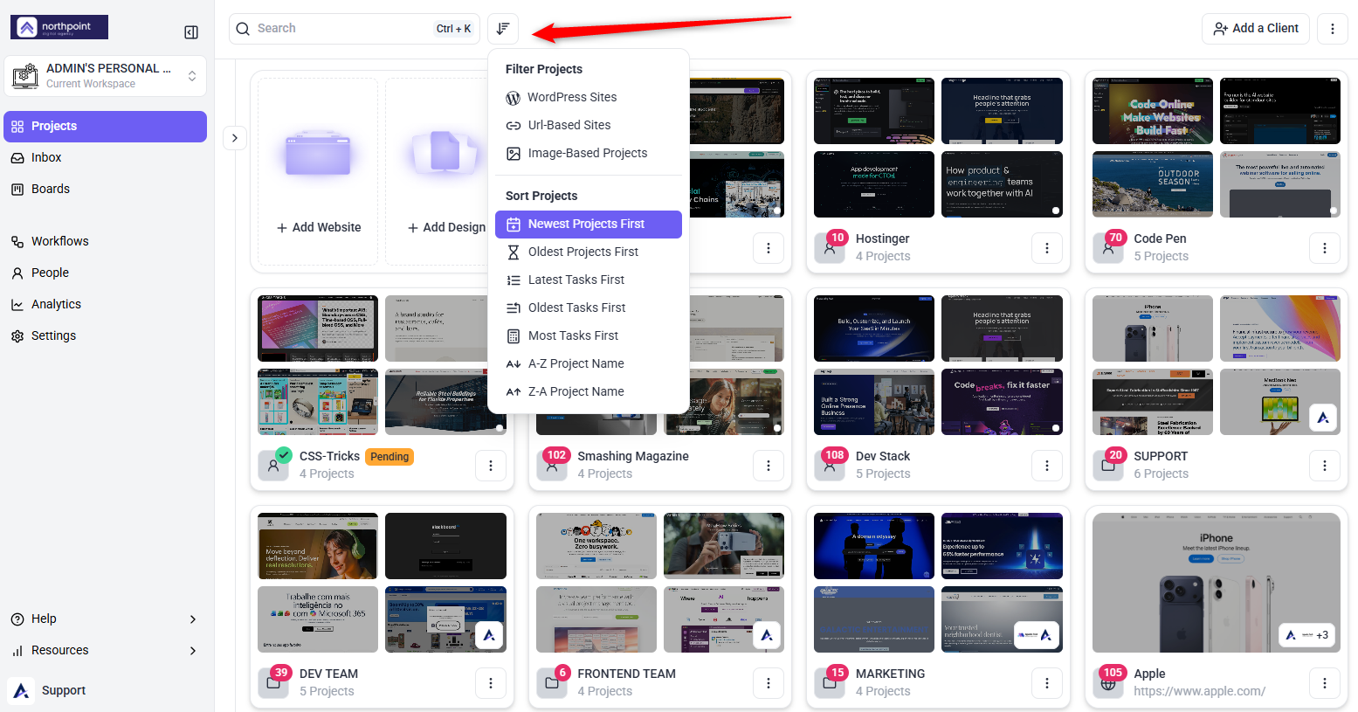Sort by Most Tasks First
1358x712 pixels.
(589, 336)
